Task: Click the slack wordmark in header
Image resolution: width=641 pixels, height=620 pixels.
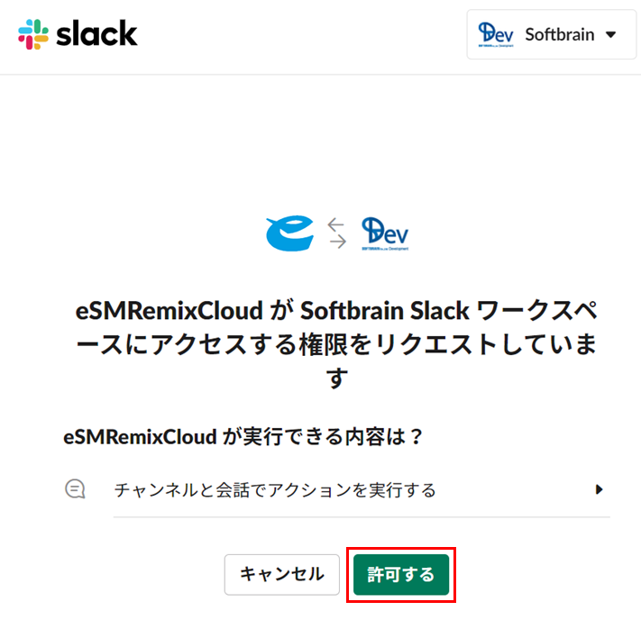Action: coord(96,33)
